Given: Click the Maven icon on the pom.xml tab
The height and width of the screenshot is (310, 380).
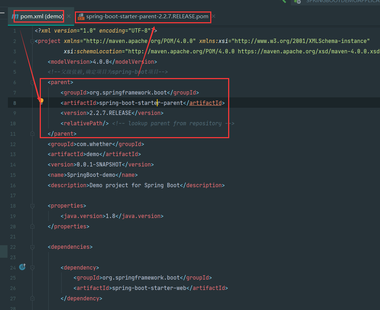Looking at the screenshot, I should [15, 16].
